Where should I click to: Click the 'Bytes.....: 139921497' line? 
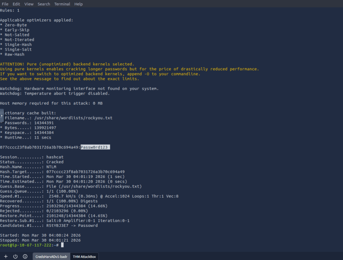tap(28, 127)
